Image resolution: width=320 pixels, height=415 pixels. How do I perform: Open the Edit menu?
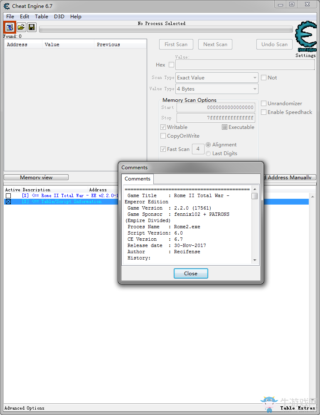pyautogui.click(x=25, y=16)
